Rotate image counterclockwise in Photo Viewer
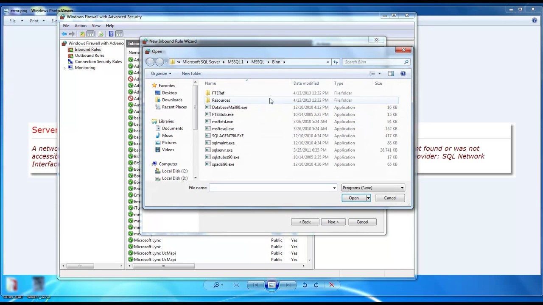The image size is (543, 305). pos(305,285)
